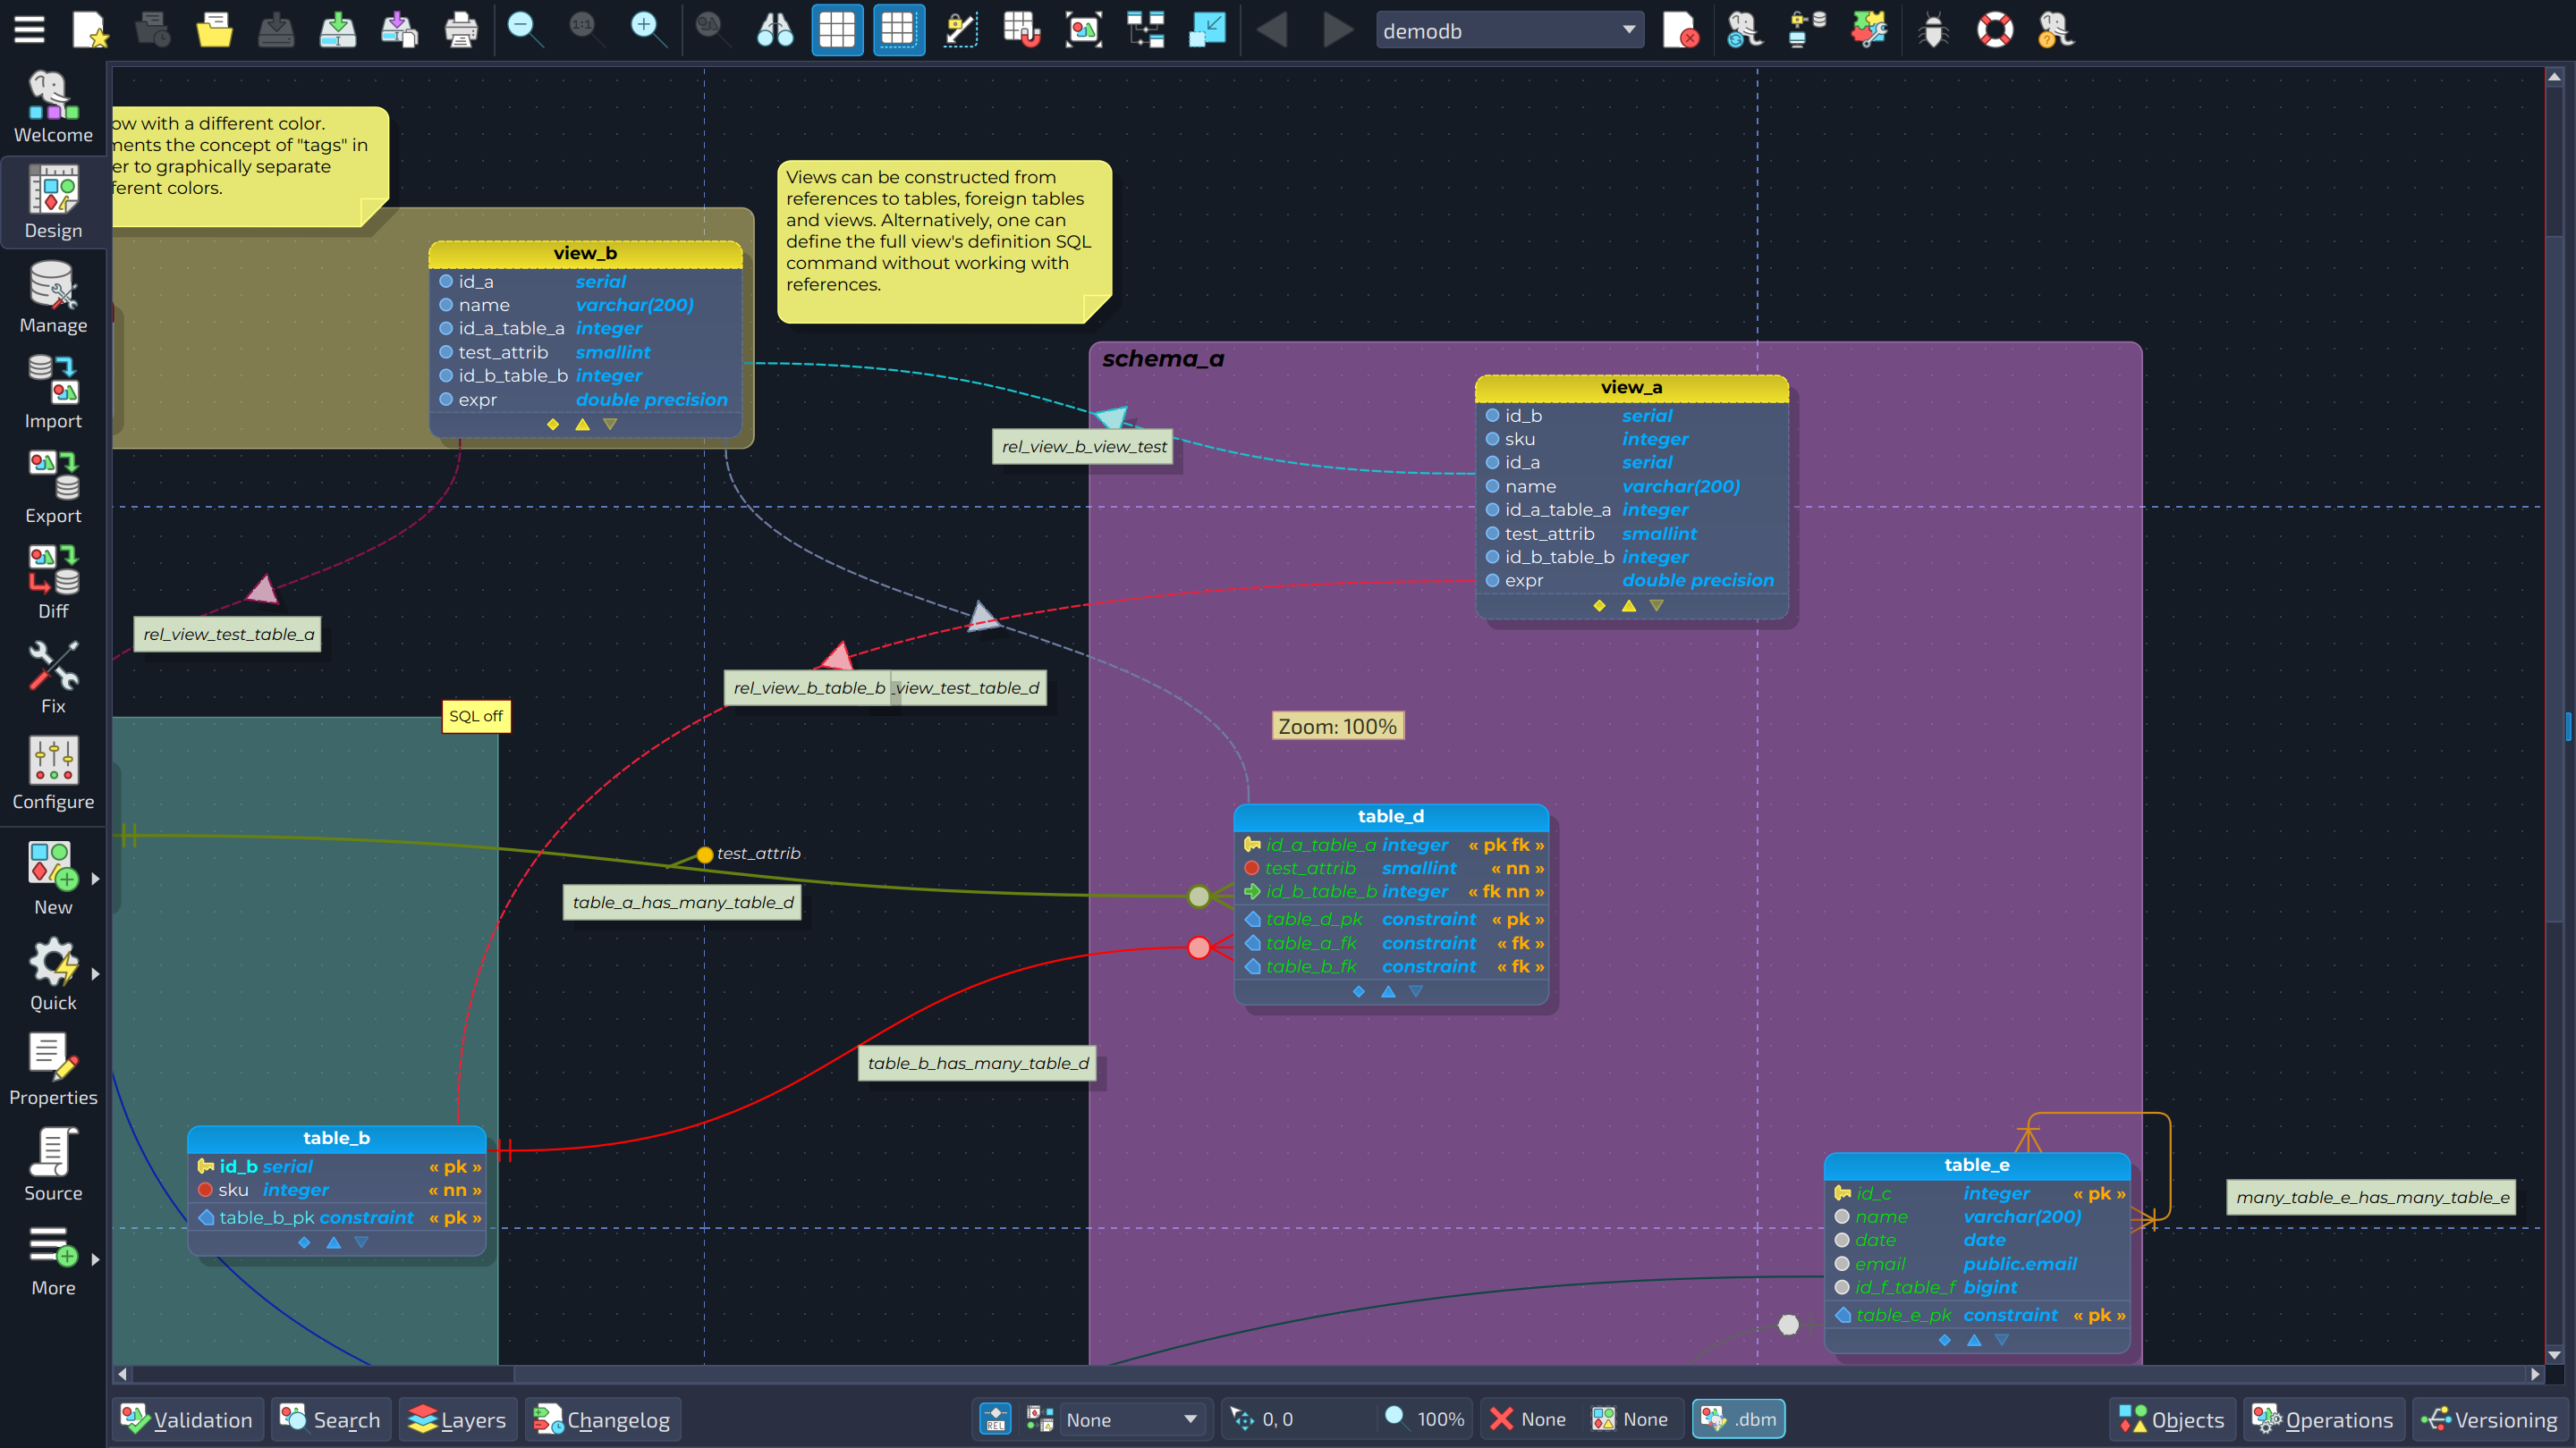Screen dimensions: 2576x1448
Task: Switch to the Design view
Action: [53, 203]
